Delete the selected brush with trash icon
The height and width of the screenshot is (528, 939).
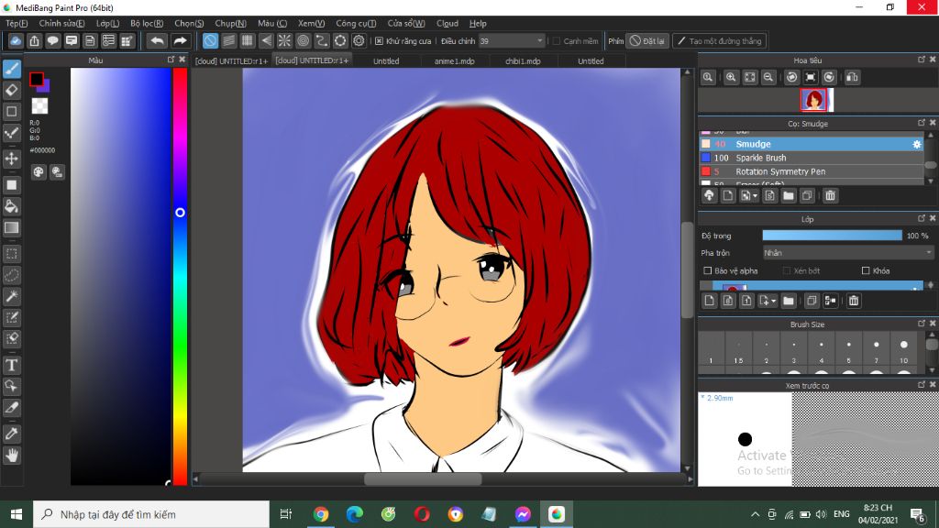pyautogui.click(x=830, y=196)
